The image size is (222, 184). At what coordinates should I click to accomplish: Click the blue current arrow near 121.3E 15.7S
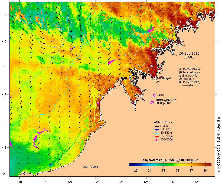click(79, 59)
